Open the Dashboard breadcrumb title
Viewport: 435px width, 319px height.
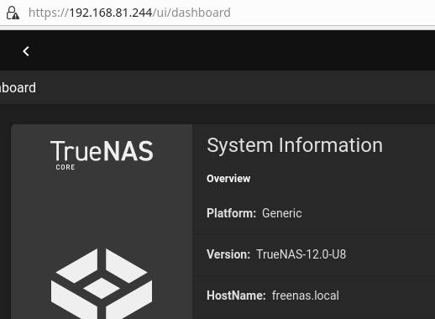point(18,88)
